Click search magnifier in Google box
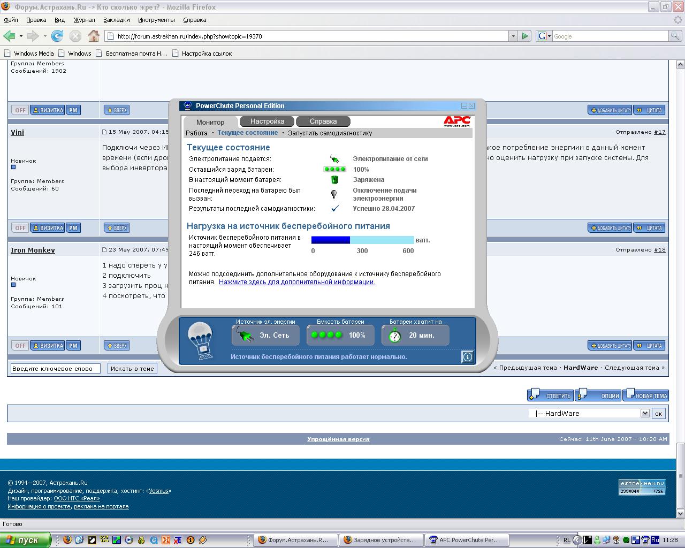685x548 pixels. (675, 36)
